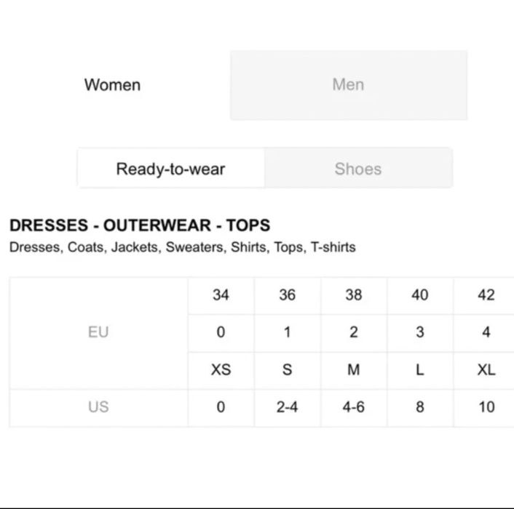Screen dimensions: 514x509
Task: Click US size 2-4 cell
Action: [x=287, y=407]
